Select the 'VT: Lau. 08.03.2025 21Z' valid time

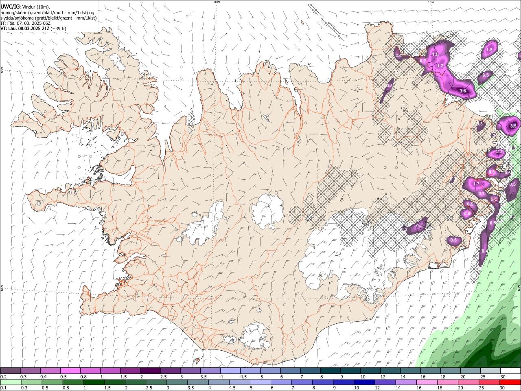[x=24, y=29]
